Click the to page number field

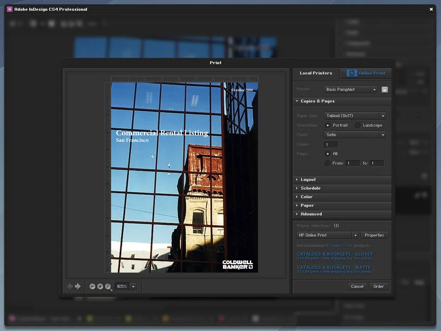[377, 163]
